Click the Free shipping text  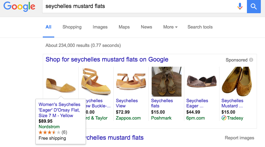[52, 138]
